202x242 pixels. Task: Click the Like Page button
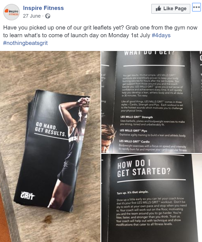tap(171, 9)
